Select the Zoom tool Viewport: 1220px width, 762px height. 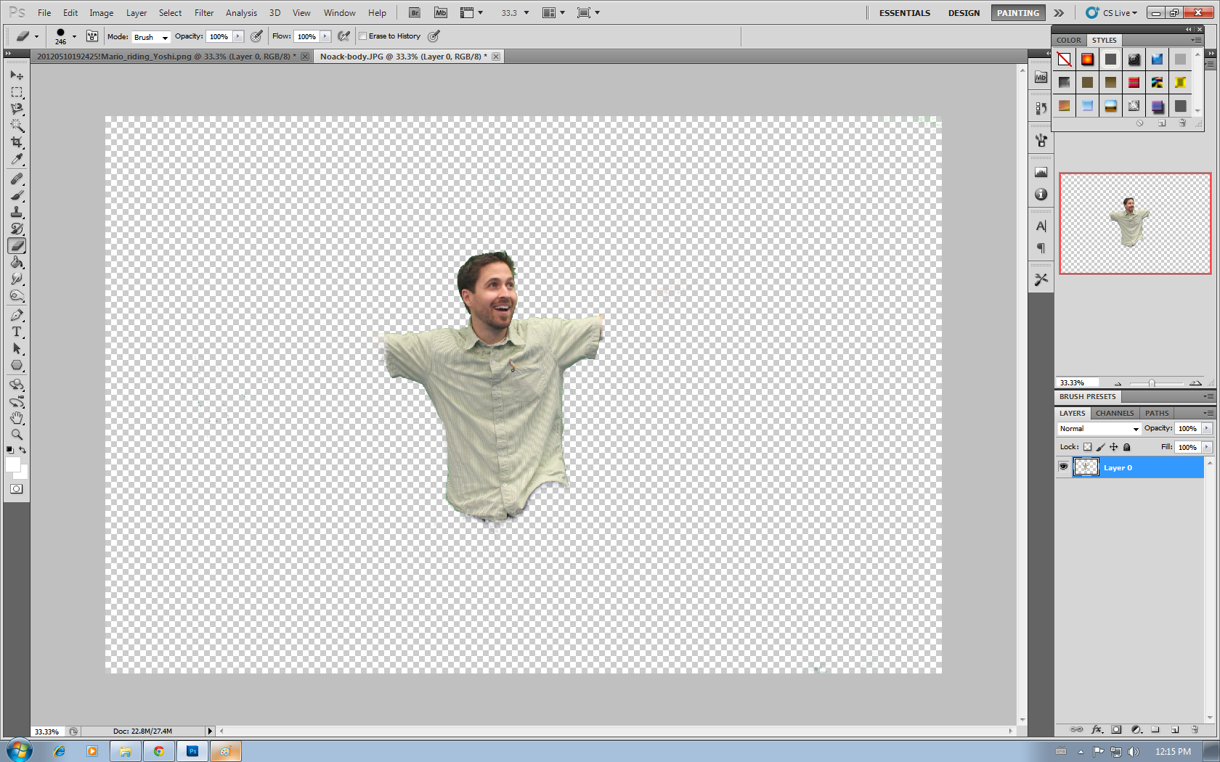click(x=17, y=435)
